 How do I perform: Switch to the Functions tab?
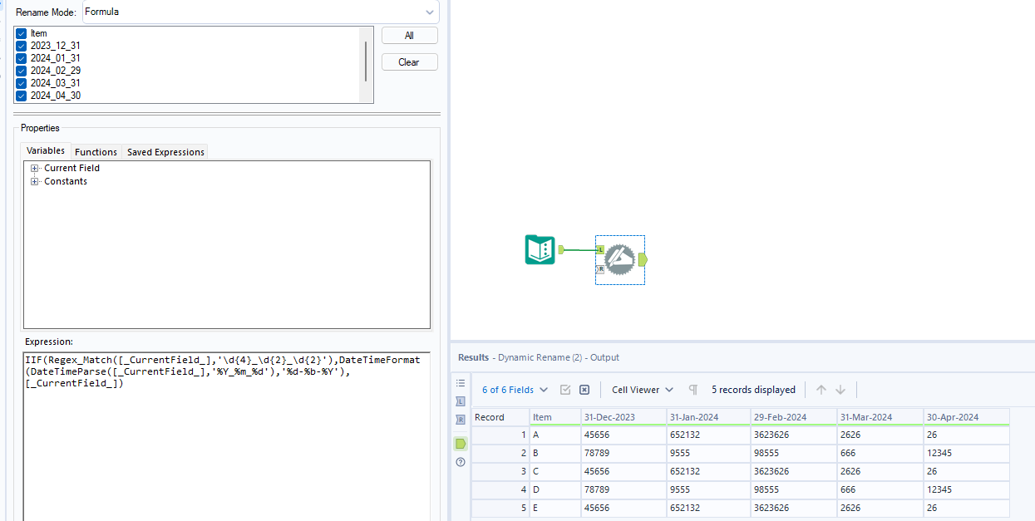(x=96, y=152)
